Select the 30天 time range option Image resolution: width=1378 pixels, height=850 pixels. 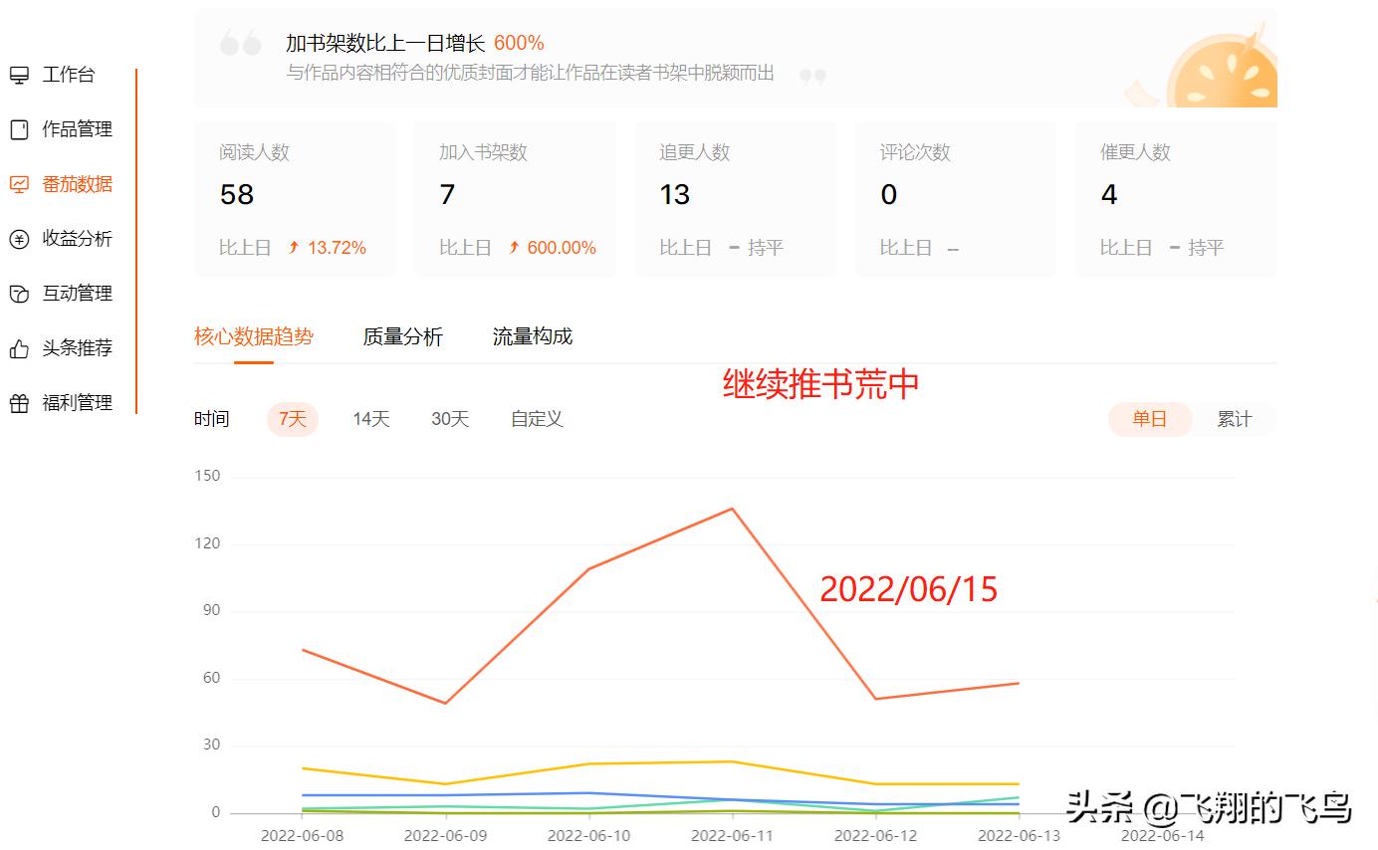click(449, 419)
